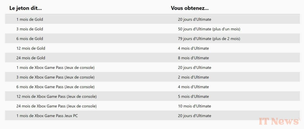Select the '10 mois d'Ultimate' value

(x=195, y=106)
